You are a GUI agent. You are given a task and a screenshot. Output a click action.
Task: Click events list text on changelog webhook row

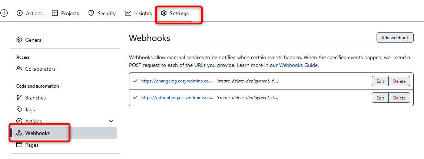pos(248,81)
